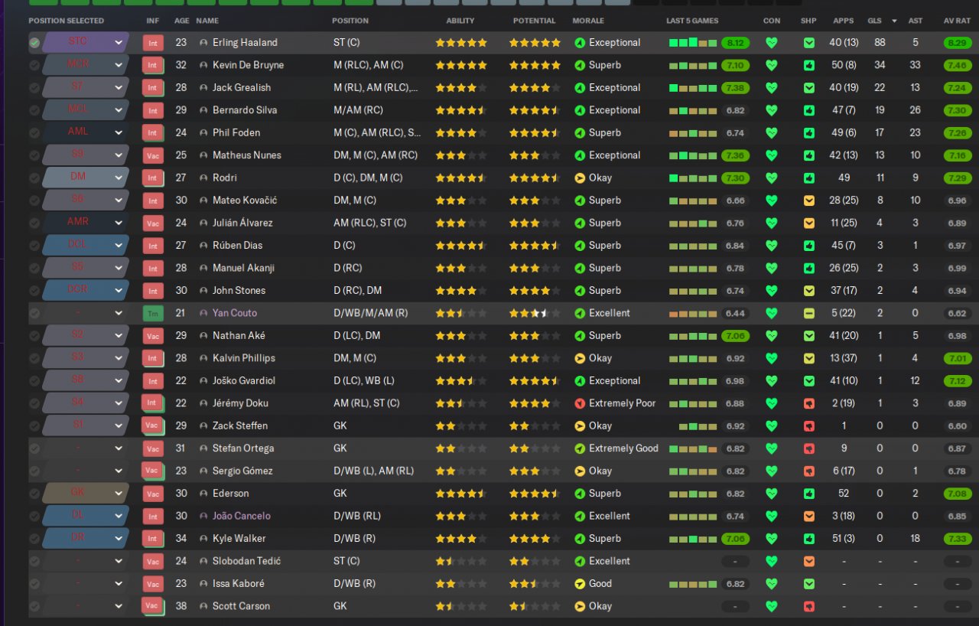
Task: Click the profile icon beside Rúben Dias's name
Action: [x=203, y=246]
